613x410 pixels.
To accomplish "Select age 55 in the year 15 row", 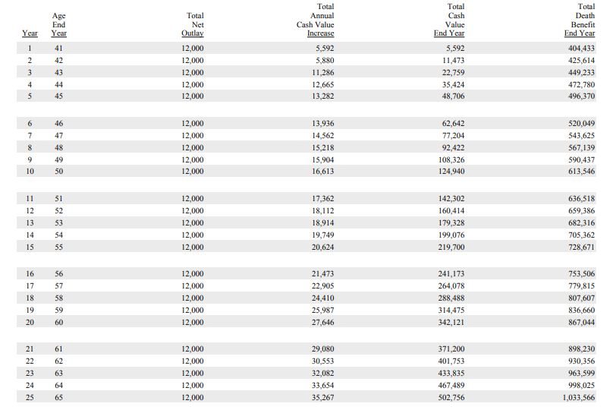I will pos(58,247).
